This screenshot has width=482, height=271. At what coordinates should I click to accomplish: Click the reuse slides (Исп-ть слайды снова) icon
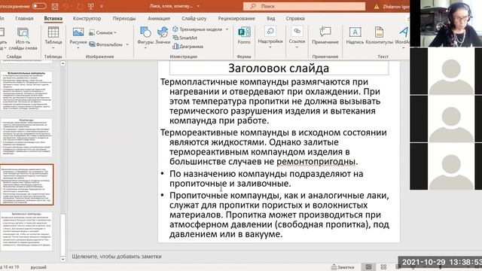(23, 32)
